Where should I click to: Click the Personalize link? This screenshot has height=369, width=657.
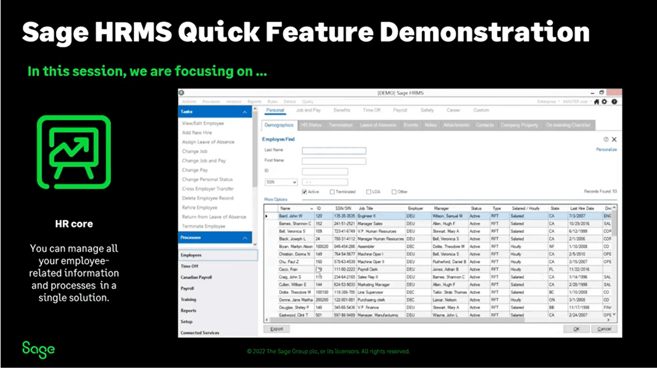tap(607, 149)
